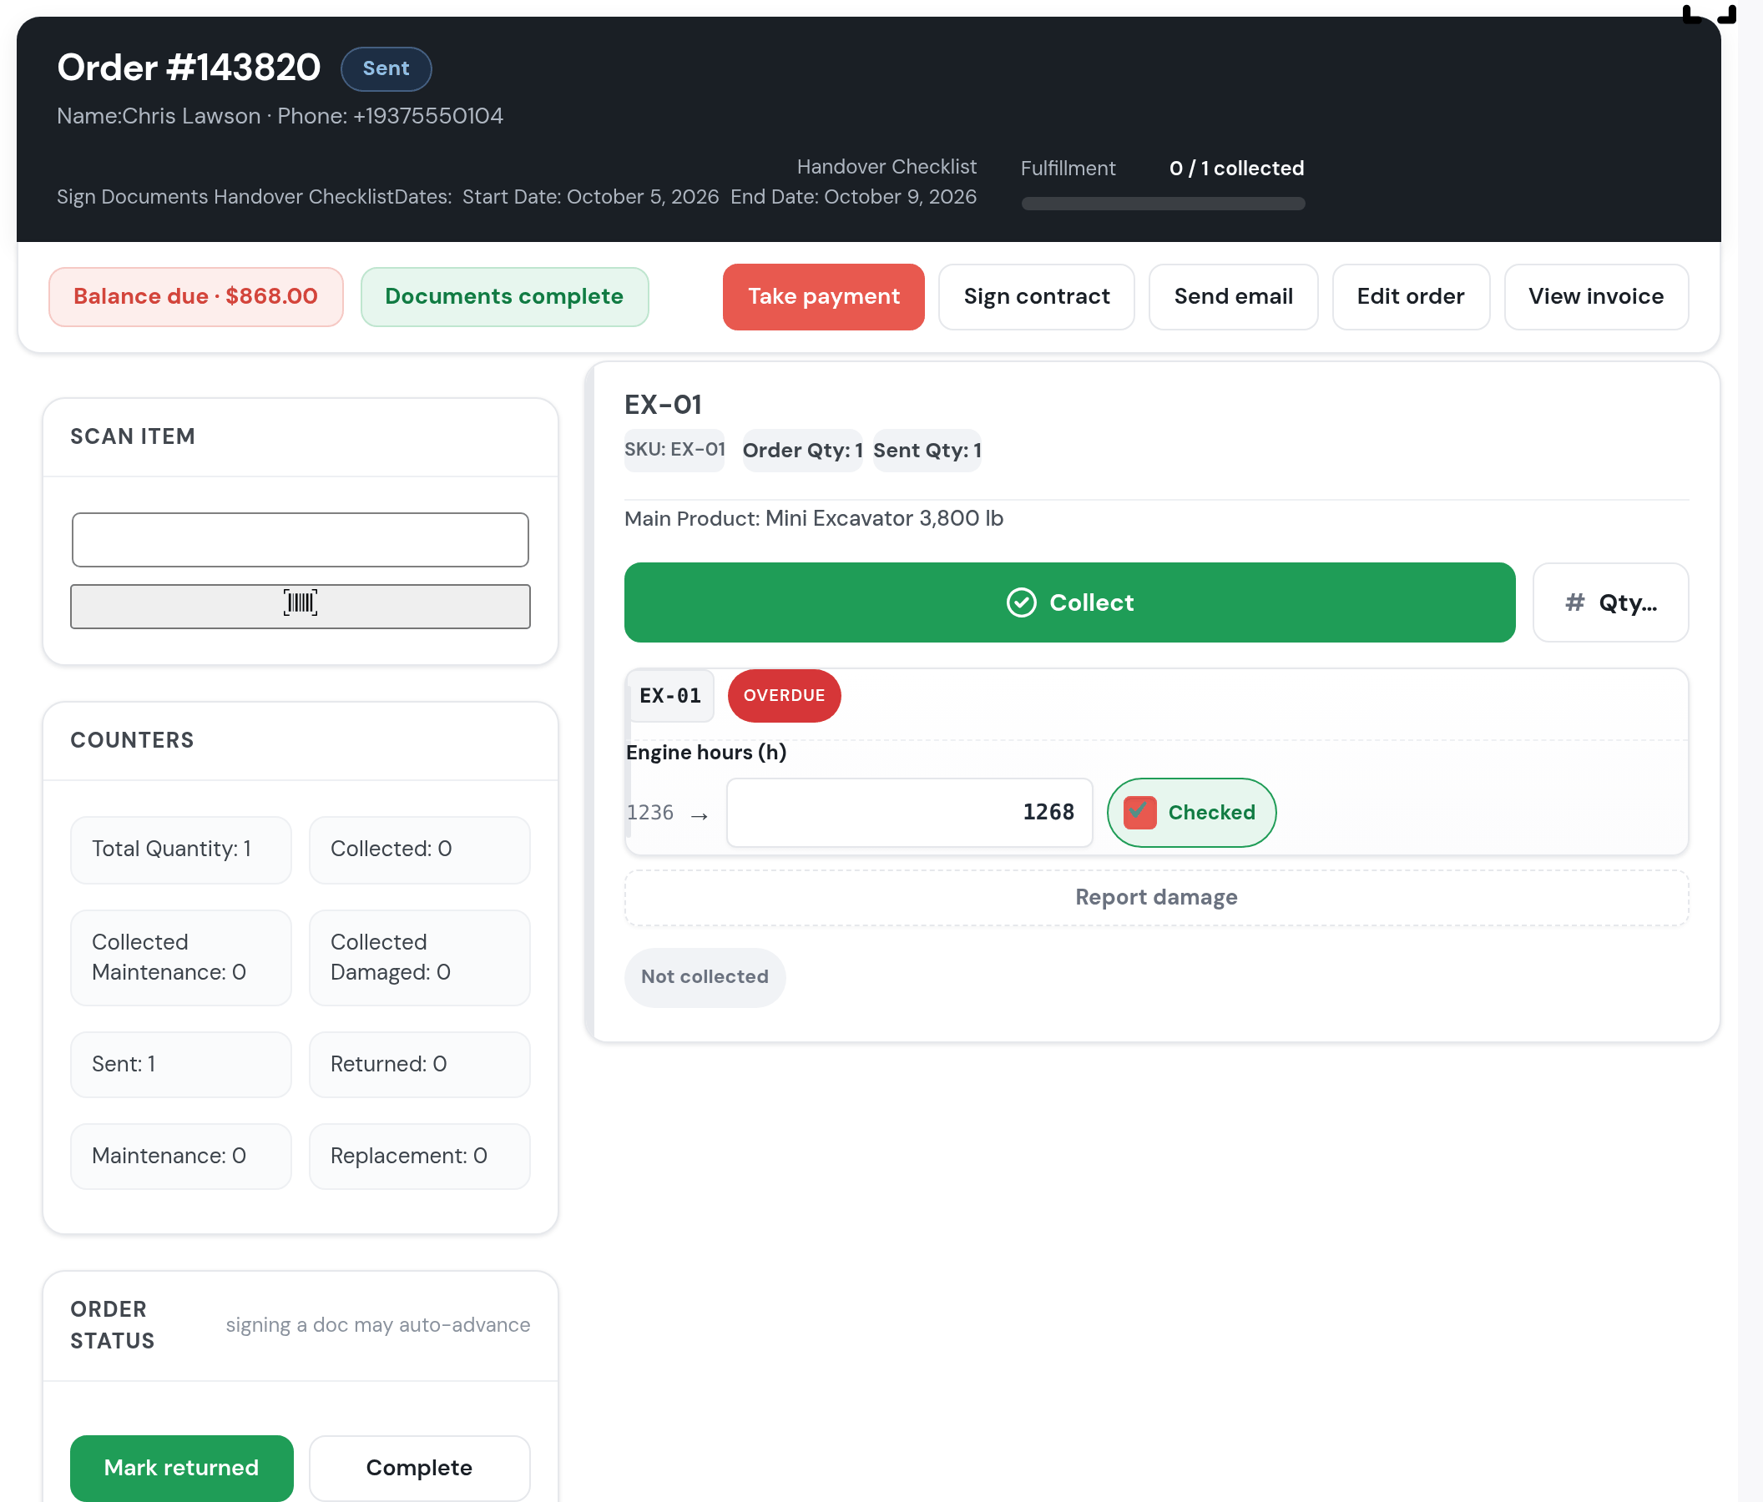The height and width of the screenshot is (1502, 1763).
Task: Click the hash icon on Qty button
Action: point(1574,602)
